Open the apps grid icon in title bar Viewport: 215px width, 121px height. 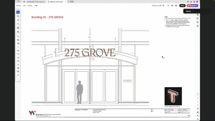tap(194, 2)
